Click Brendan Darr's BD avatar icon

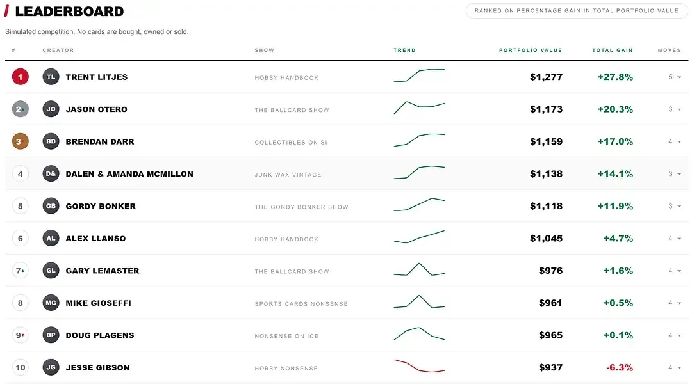(51, 141)
